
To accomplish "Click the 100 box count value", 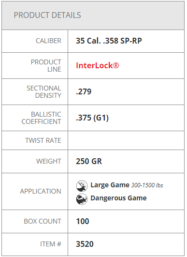I will pyautogui.click(x=83, y=221).
